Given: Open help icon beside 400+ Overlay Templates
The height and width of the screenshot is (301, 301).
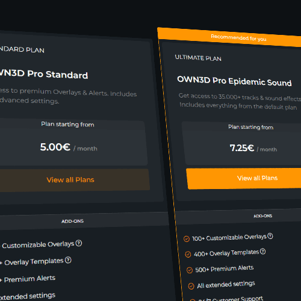Looking at the screenshot, I should [x=262, y=251].
